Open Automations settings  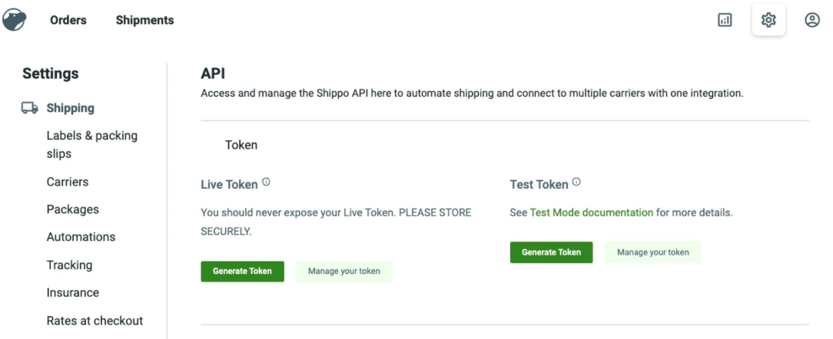pyautogui.click(x=81, y=237)
